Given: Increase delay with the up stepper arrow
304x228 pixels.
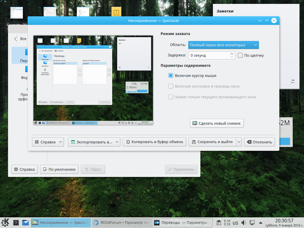Looking at the screenshot, I should (x=232, y=54).
